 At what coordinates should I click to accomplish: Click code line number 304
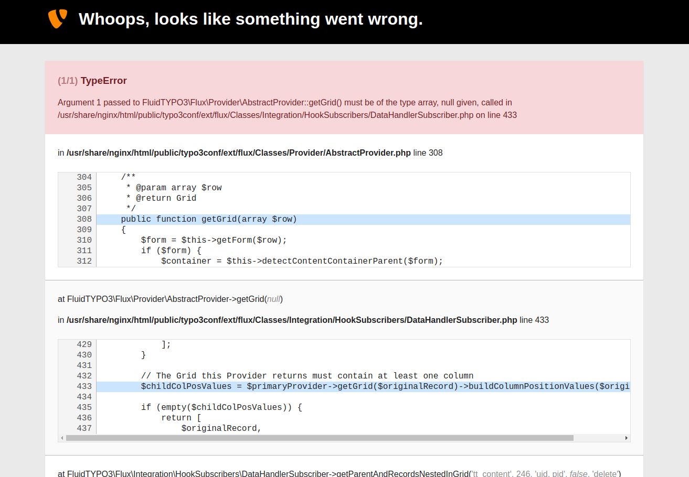[84, 177]
